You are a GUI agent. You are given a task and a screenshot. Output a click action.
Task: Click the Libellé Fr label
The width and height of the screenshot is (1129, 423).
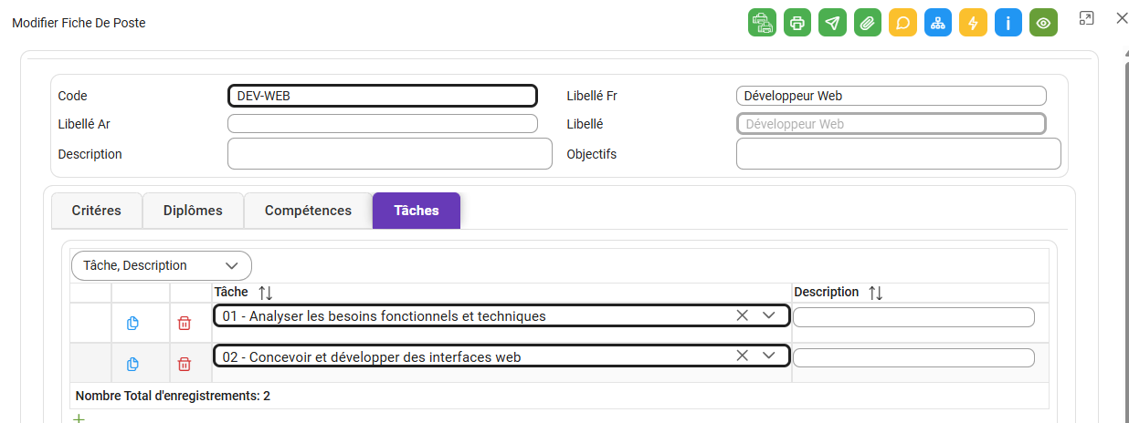593,96
